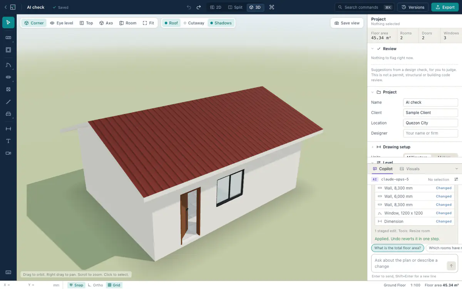Click the Client field 'Sample Client'

(430, 113)
